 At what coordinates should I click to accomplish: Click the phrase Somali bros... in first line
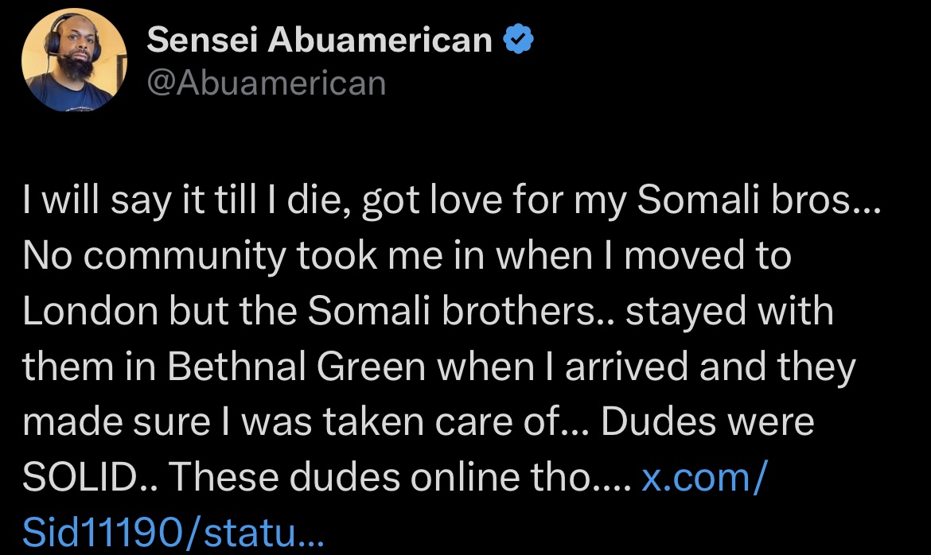pyautogui.click(x=759, y=200)
